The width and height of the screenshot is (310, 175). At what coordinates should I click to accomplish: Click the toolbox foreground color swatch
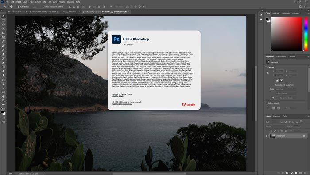[2, 112]
